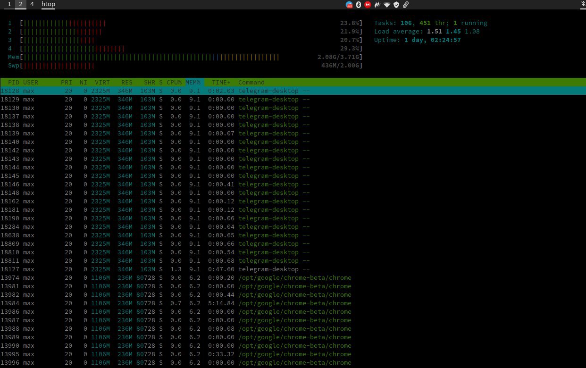586x368 pixels.
Task: Click the flame-shaped tray icon before Wi-Fi
Action: tap(377, 5)
